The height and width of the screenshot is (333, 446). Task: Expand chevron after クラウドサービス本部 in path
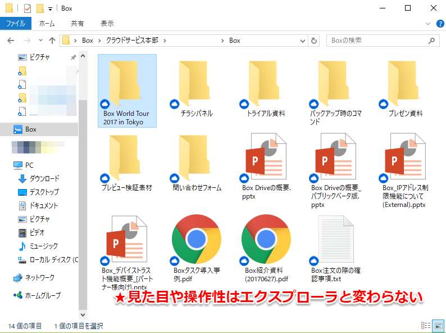pyautogui.click(x=165, y=40)
